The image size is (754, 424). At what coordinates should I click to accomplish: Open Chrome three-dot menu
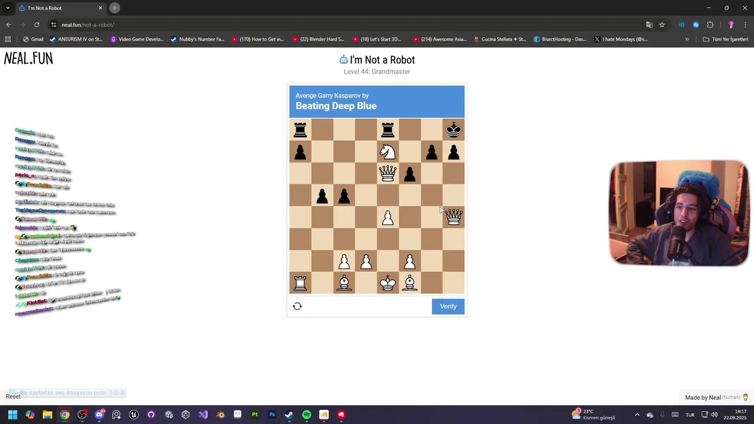coord(746,25)
